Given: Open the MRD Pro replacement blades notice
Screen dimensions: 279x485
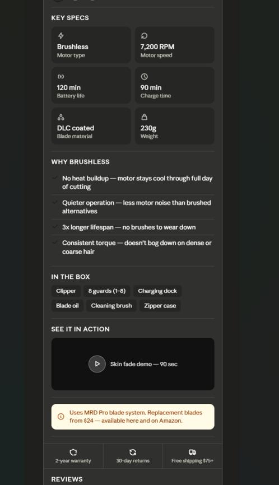Looking at the screenshot, I should click(x=133, y=417).
